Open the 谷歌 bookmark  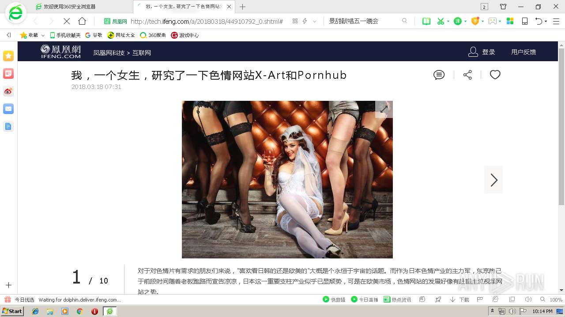click(94, 35)
